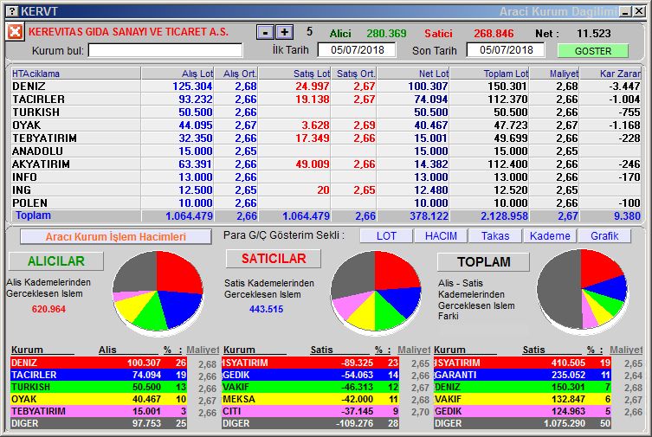Click green VAKIF row with -46.313
Viewport: 652px width, 437px height.
coord(311,387)
